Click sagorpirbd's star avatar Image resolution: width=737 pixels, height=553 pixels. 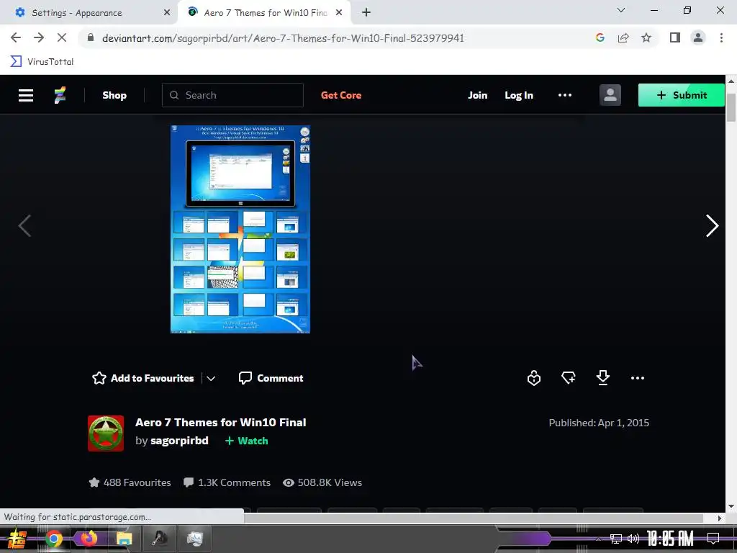(106, 433)
